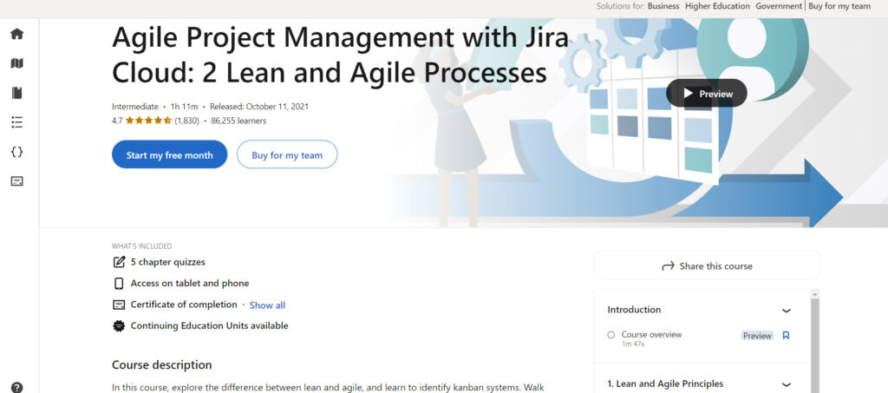The width and height of the screenshot is (888, 393).
Task: Open the list icon in sidebar
Action: (x=16, y=122)
